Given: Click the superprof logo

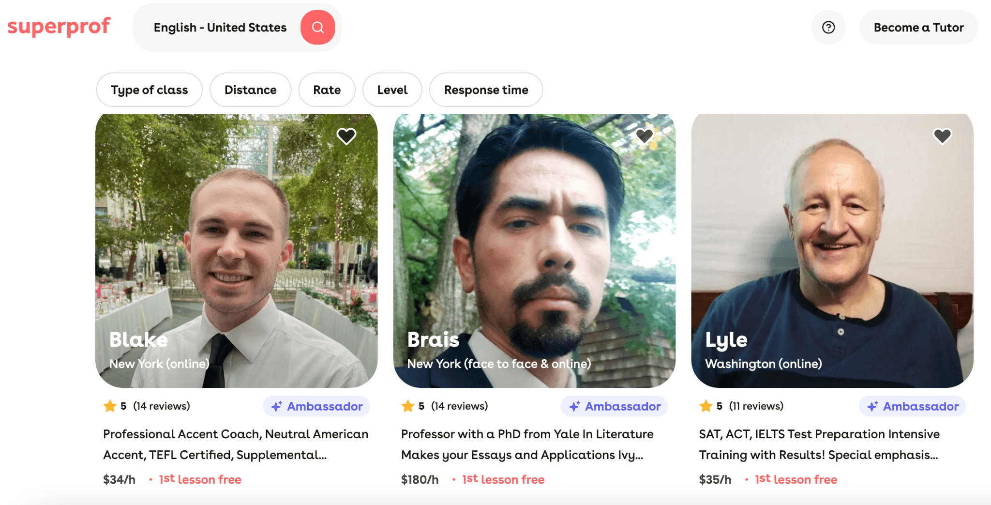Looking at the screenshot, I should point(59,27).
